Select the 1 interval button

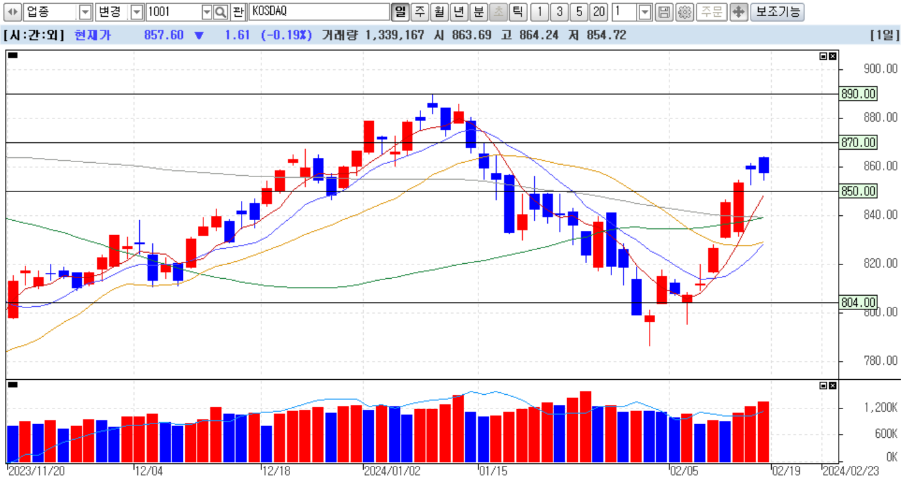[x=540, y=12]
